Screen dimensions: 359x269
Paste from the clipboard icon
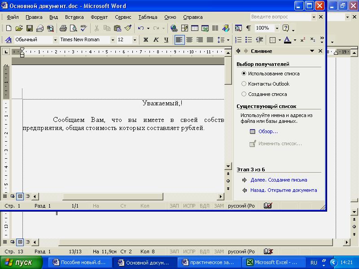pos(118,28)
